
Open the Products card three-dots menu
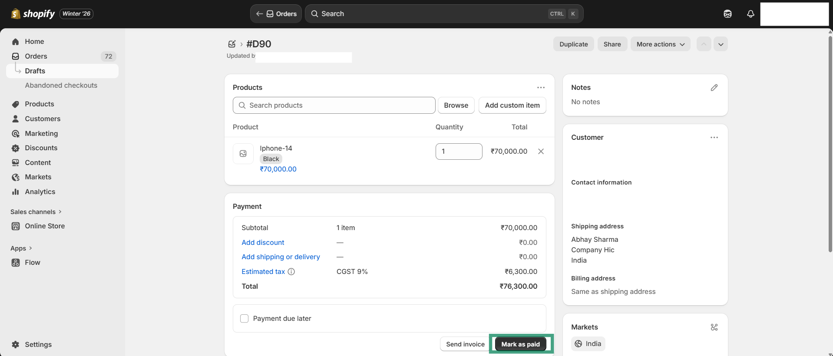tap(541, 88)
